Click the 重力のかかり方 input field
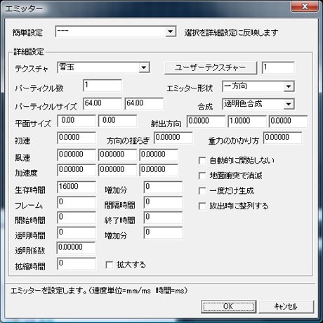Viewport: 323px width, 323px height. pyautogui.click(x=283, y=138)
